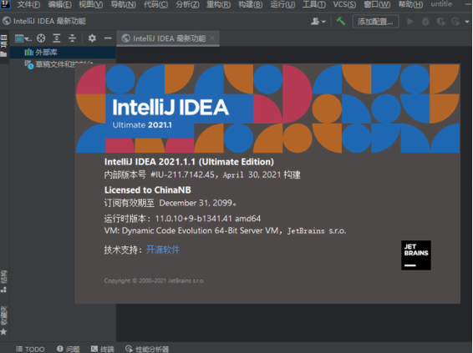Open the 代码(C) menu
Screen dimensions: 473x353
(155, 4)
